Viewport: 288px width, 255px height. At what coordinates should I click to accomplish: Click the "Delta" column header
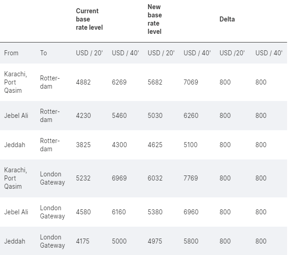point(227,19)
